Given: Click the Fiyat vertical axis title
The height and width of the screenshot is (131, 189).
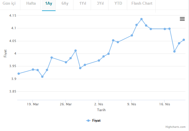Looking at the screenshot, I should click(x=5, y=53).
